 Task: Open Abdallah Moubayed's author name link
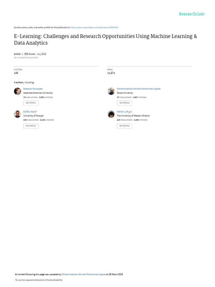[33, 89]
